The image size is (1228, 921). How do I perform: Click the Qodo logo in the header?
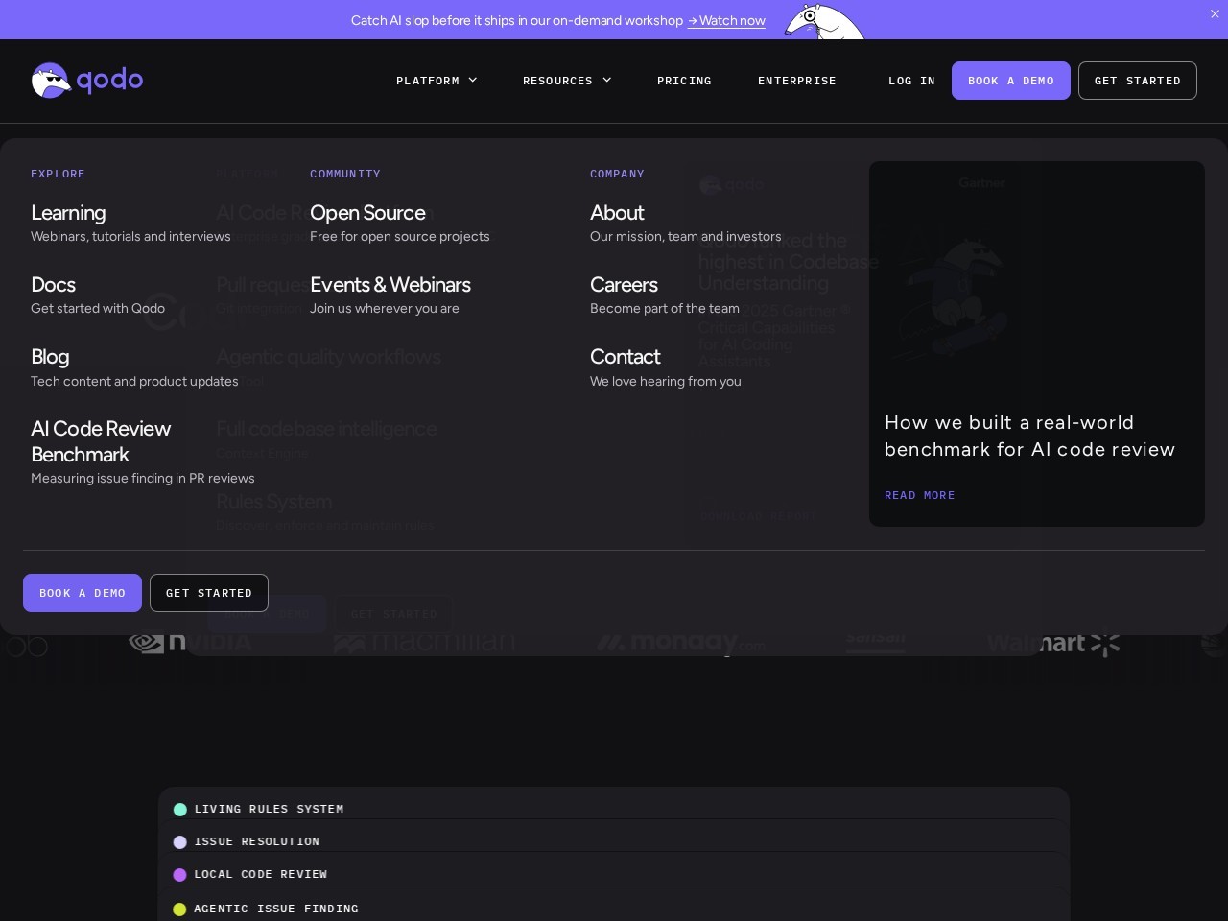click(87, 81)
